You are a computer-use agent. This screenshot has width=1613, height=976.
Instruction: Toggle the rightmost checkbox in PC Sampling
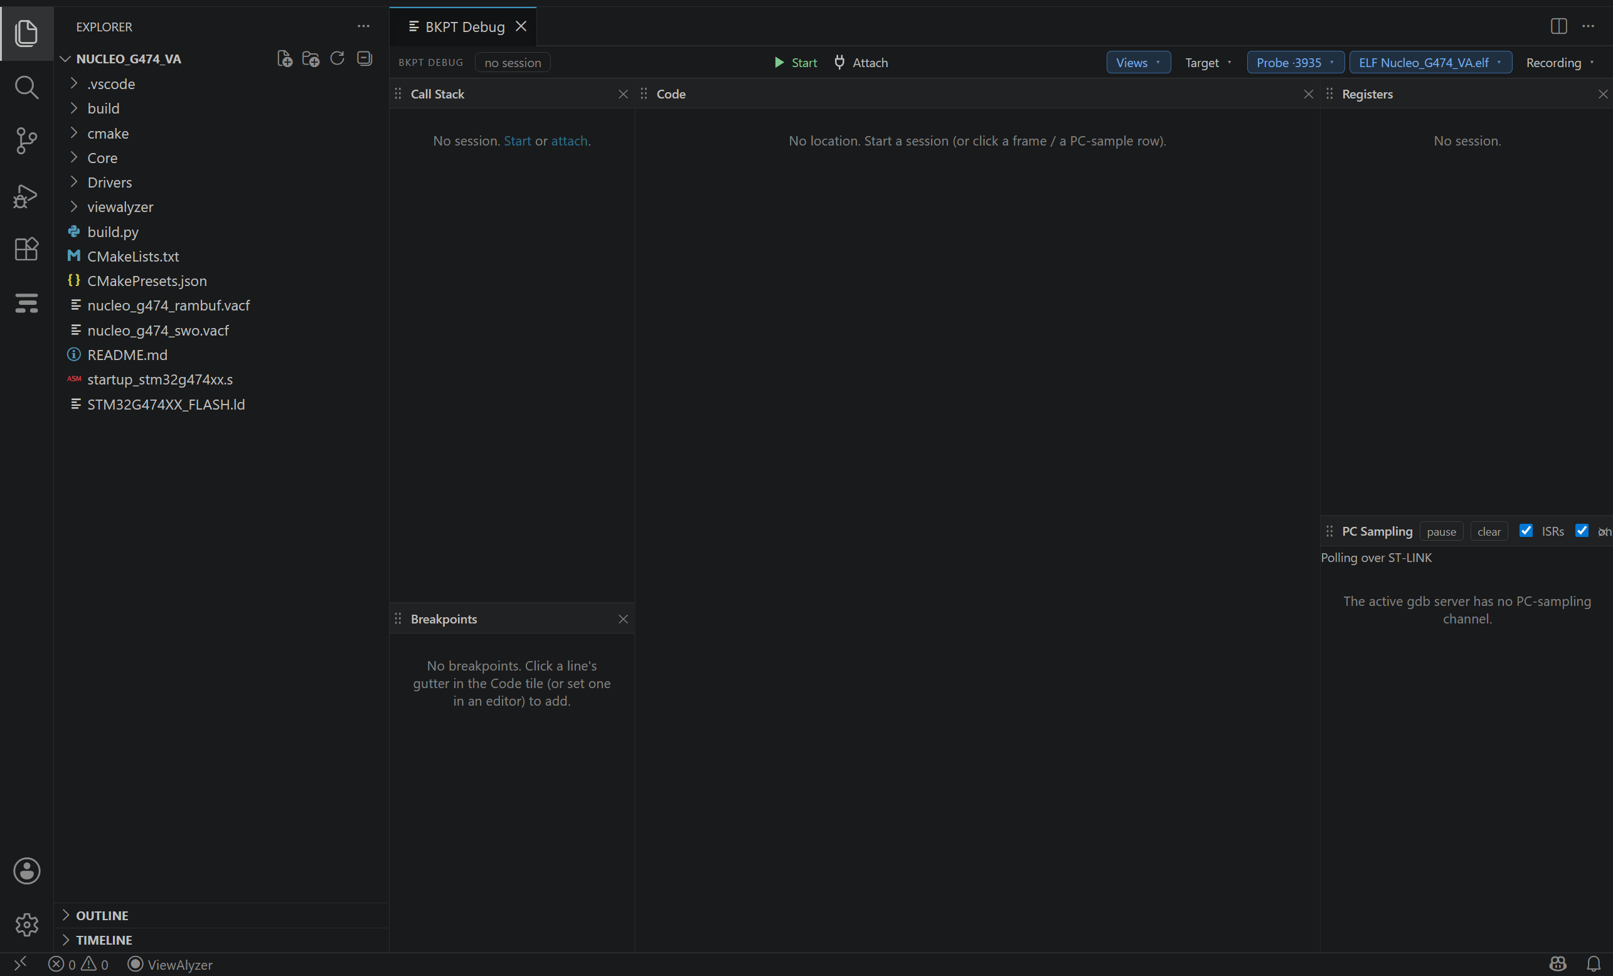(x=1582, y=531)
